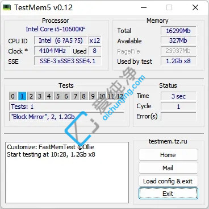
Task: Click the Used cores value 8
Action: point(94,51)
